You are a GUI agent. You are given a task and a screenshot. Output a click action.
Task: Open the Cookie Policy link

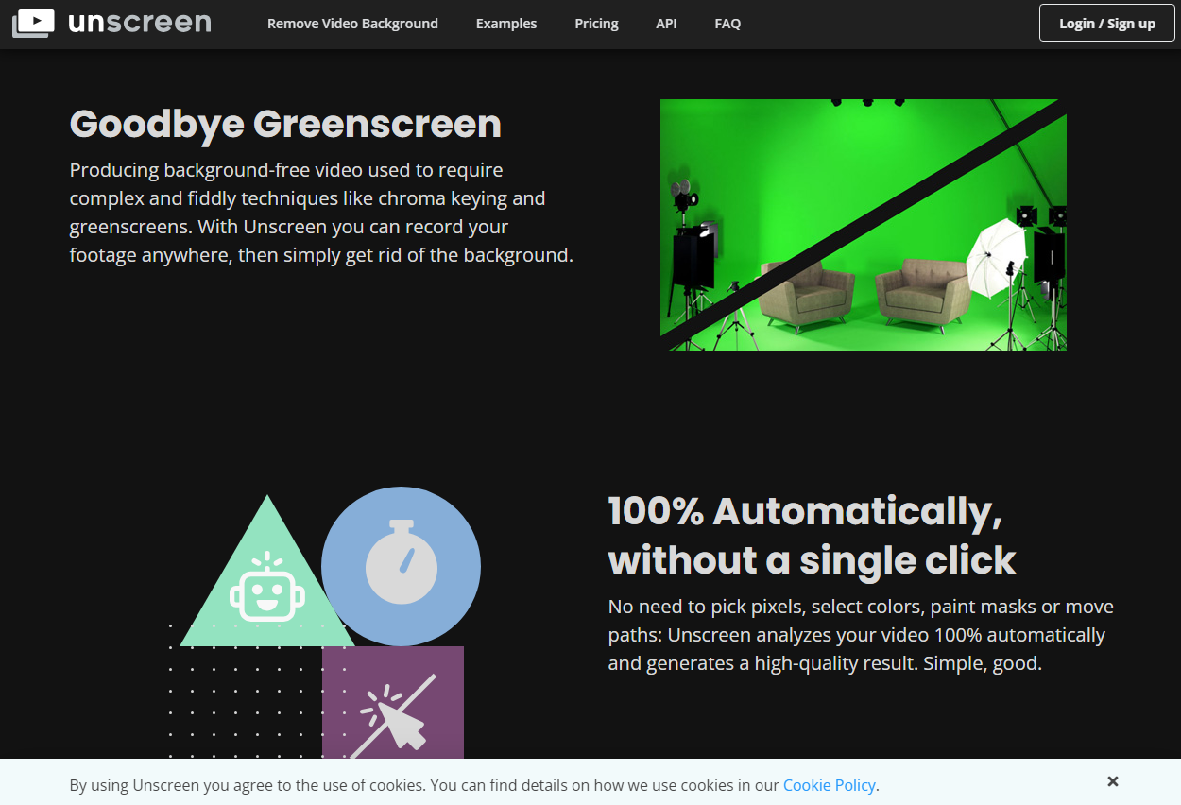[x=829, y=785]
